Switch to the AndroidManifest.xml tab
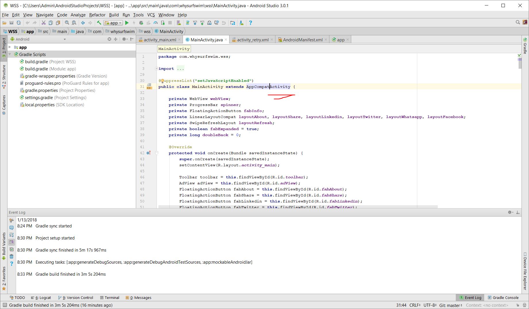 302,40
